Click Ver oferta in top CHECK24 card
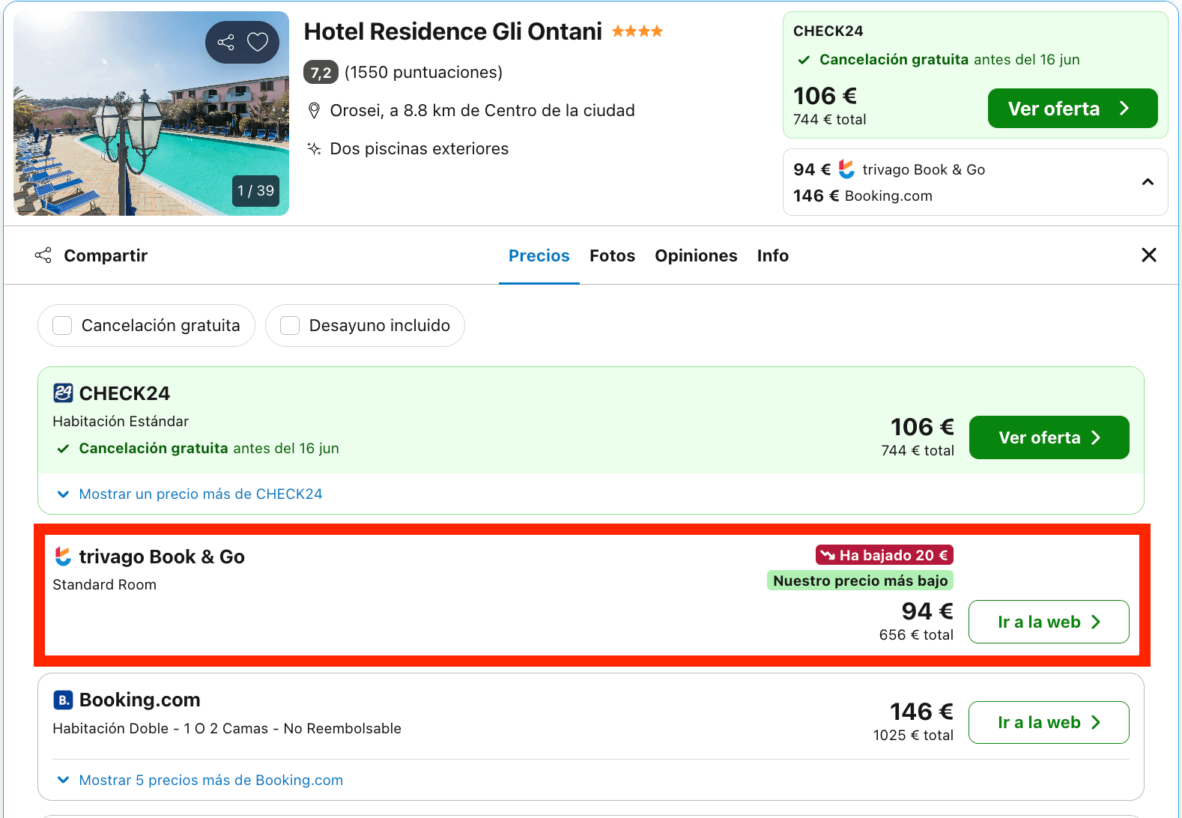Viewport: 1182px width, 818px height. point(1073,109)
